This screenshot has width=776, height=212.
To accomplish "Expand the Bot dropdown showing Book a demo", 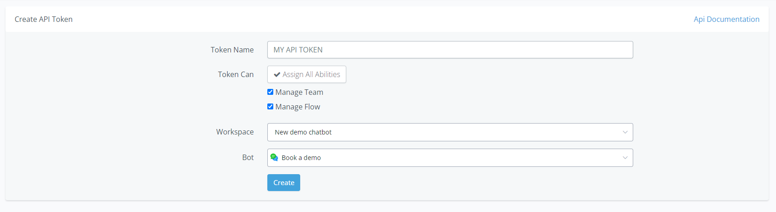I will click(x=450, y=158).
